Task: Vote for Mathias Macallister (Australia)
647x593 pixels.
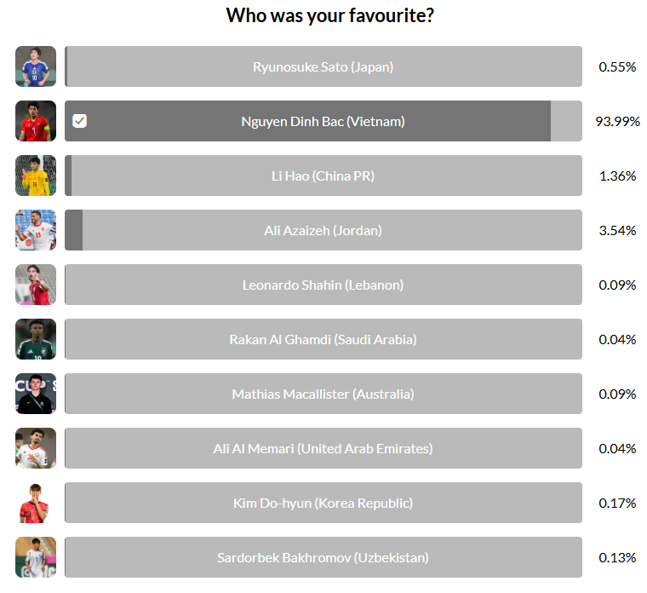Action: [323, 394]
